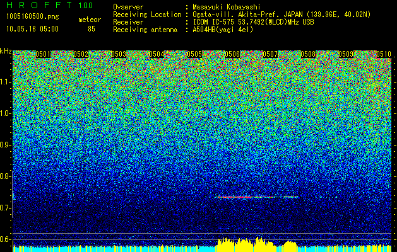Click the kHz axis unit label
Screen dimensions: 397x252
[x=6, y=51]
